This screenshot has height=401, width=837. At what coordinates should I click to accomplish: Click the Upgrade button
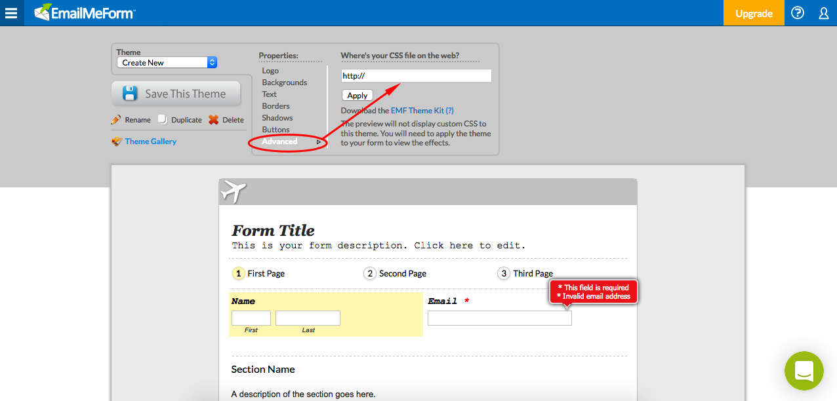point(754,13)
